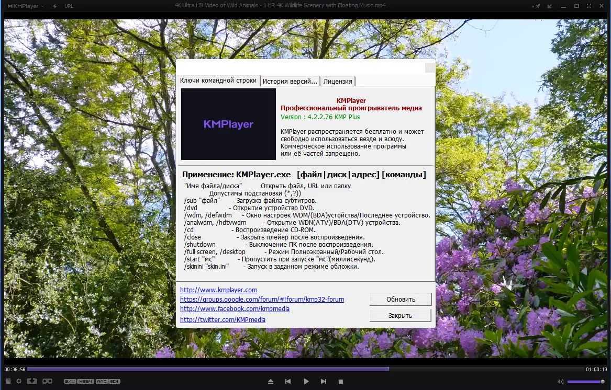611x390 pixels.
Task: Click the elapsed time 00:38:58 display
Action: [15, 370]
